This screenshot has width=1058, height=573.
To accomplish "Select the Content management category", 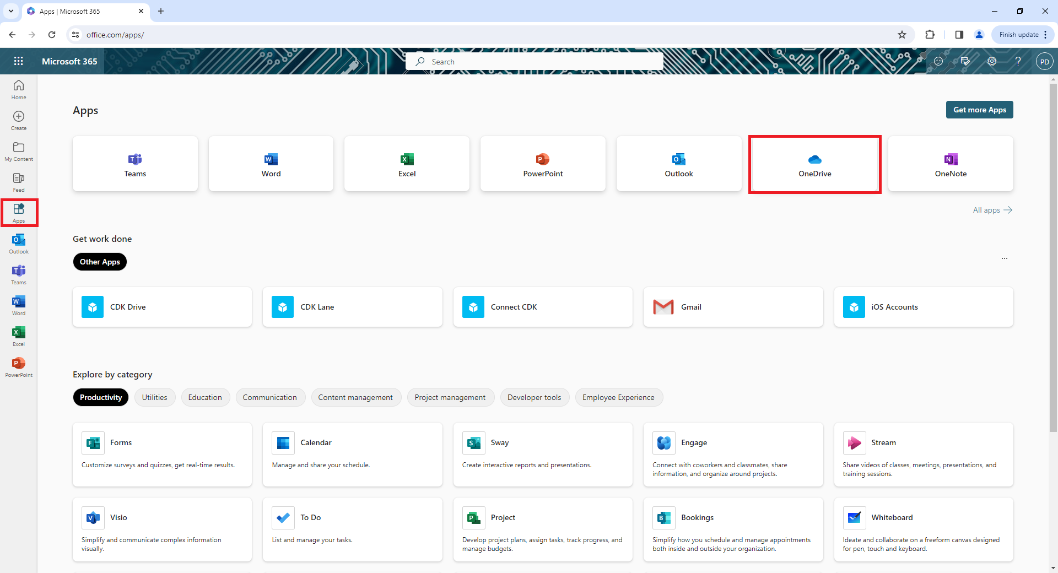I will (x=355, y=397).
